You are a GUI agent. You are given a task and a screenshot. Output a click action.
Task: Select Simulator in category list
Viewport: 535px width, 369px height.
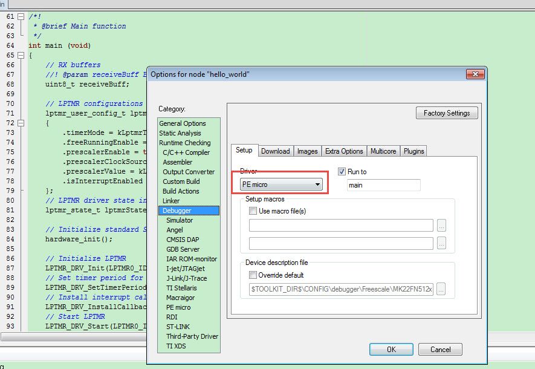tap(180, 220)
